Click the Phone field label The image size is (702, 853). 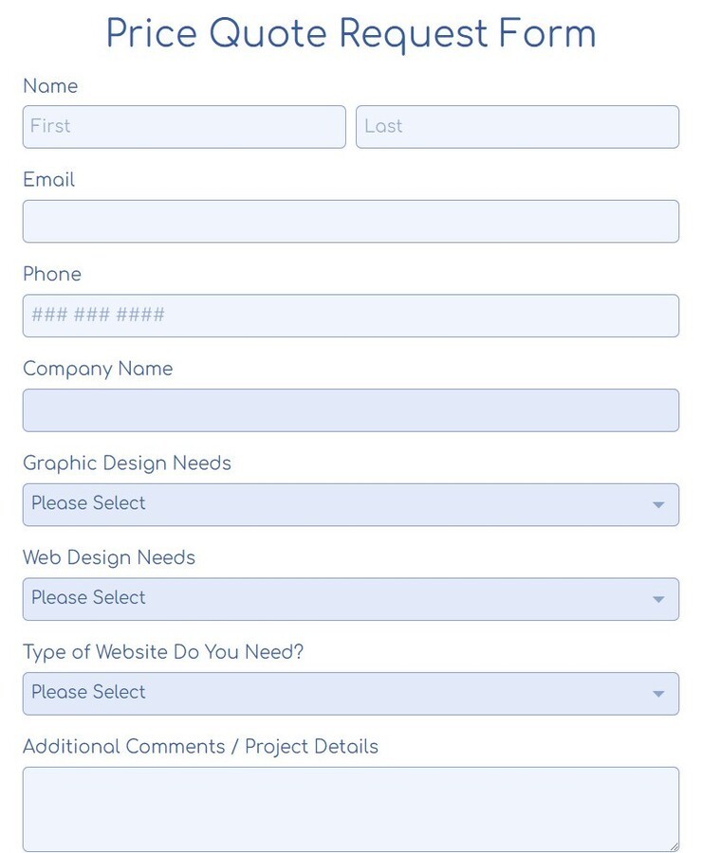pyautogui.click(x=52, y=275)
